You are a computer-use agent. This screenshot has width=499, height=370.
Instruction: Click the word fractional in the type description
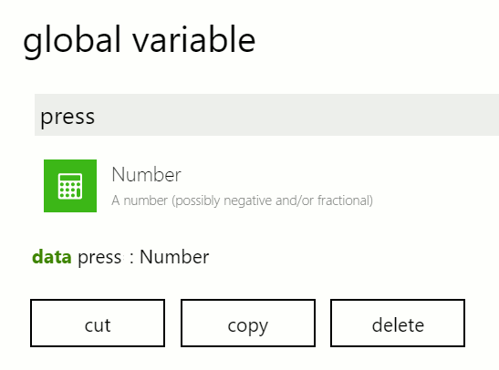(x=345, y=200)
